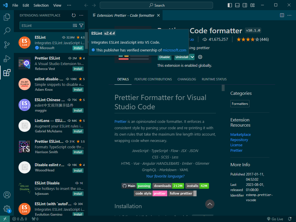Screen dimensions: 296x222
Task: Disable the Prettier extension
Action: 164,57
